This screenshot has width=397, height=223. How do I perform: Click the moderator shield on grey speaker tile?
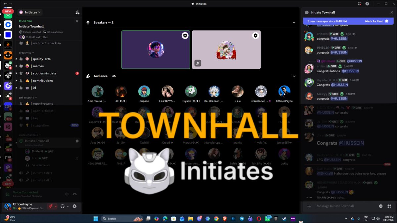pos(255,35)
